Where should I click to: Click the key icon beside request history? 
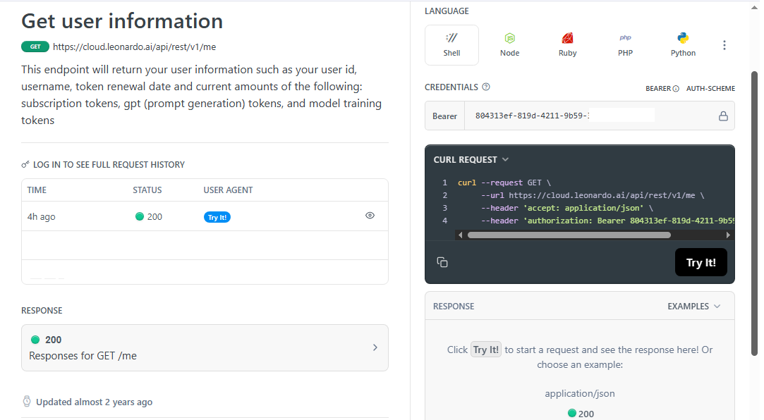point(25,164)
